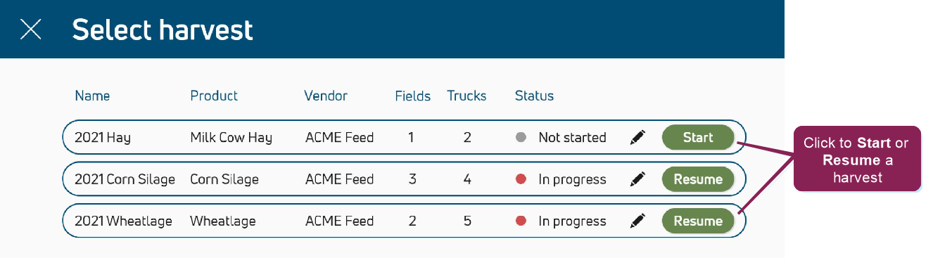Click the red status dot for Wheatlage
The image size is (933, 258).
point(521,221)
